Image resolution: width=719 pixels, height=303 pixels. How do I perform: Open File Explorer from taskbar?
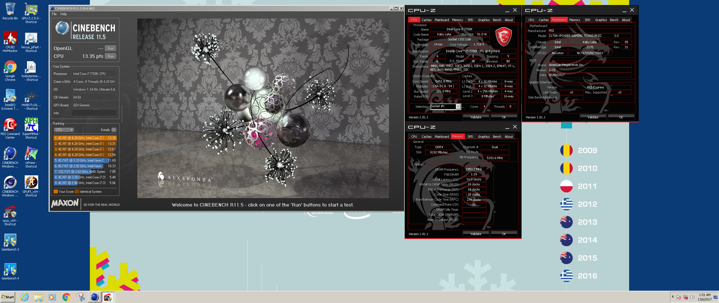(x=38, y=297)
